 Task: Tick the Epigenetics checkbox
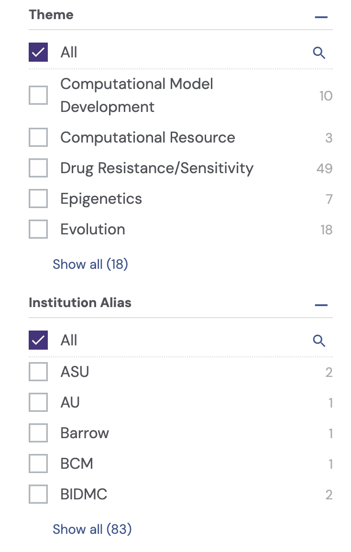point(38,199)
